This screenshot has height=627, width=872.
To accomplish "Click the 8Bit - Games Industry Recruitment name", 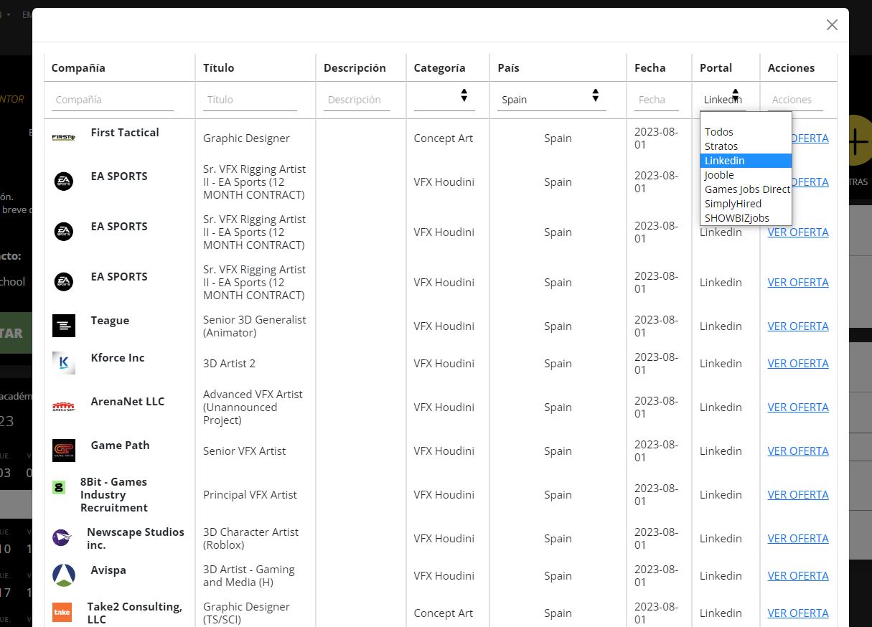I will click(114, 494).
